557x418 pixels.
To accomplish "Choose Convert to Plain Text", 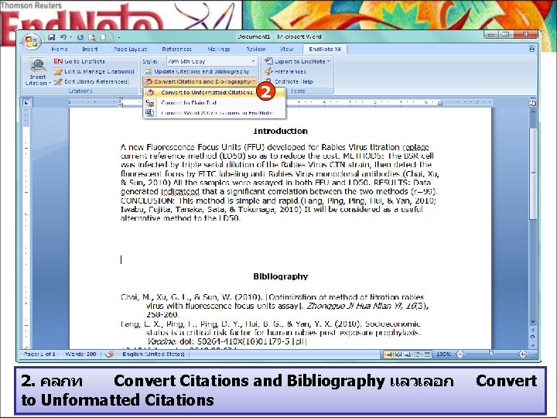I will pyautogui.click(x=214, y=103).
